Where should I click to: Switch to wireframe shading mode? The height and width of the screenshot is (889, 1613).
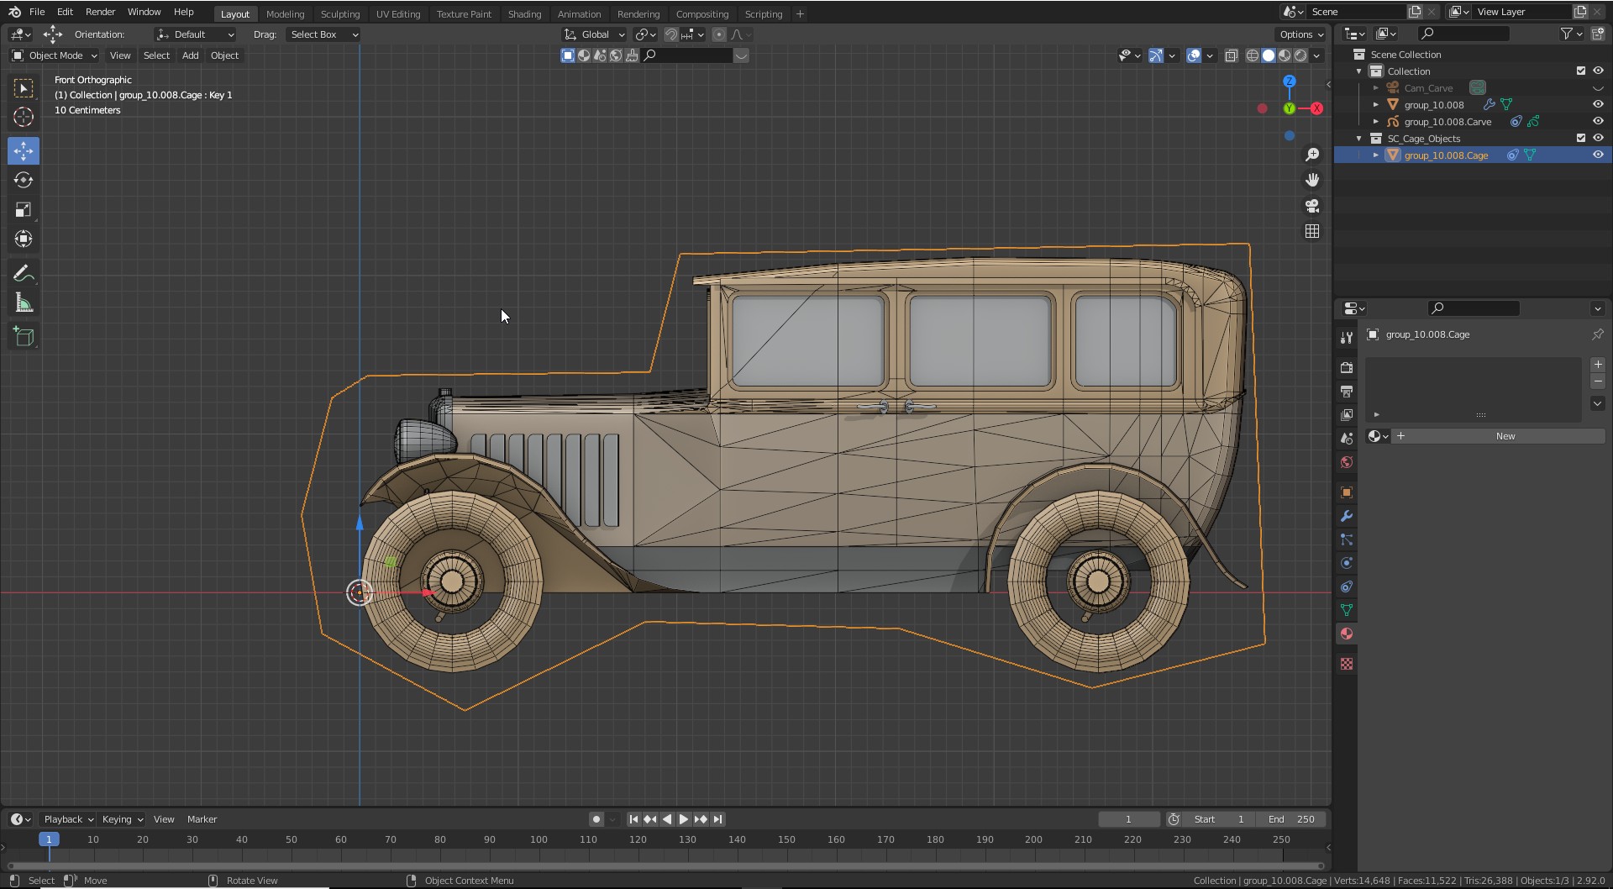pyautogui.click(x=1253, y=55)
